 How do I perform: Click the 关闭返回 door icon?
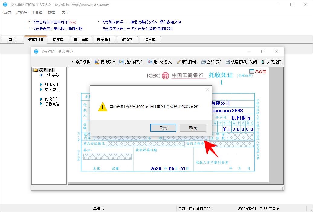tap(263, 62)
